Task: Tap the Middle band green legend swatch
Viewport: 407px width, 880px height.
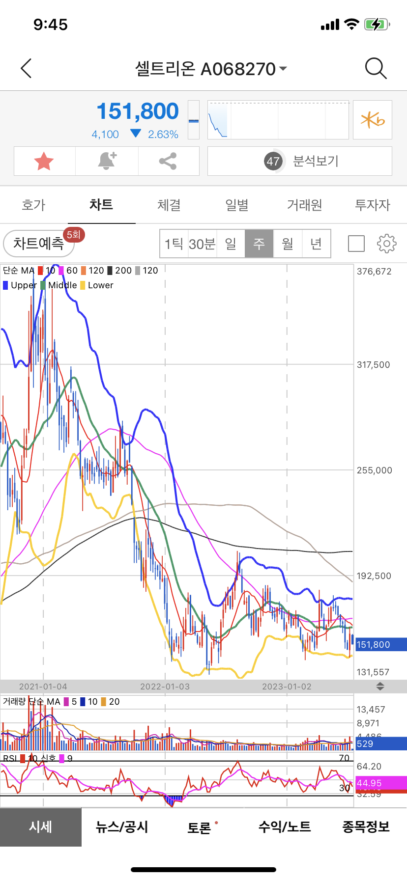Action: [x=43, y=285]
